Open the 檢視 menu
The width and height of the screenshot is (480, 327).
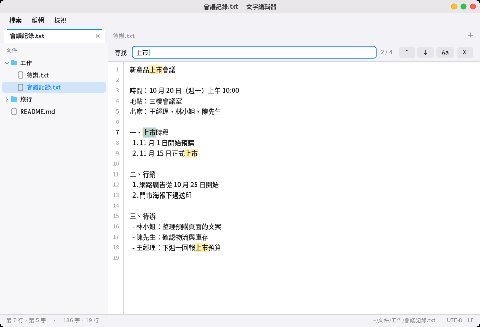[x=60, y=21]
